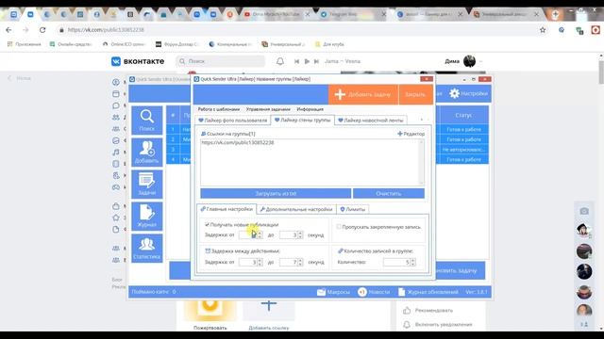Toggle Получать новые публикации checkbox
This screenshot has width=604, height=339.
click(x=208, y=224)
